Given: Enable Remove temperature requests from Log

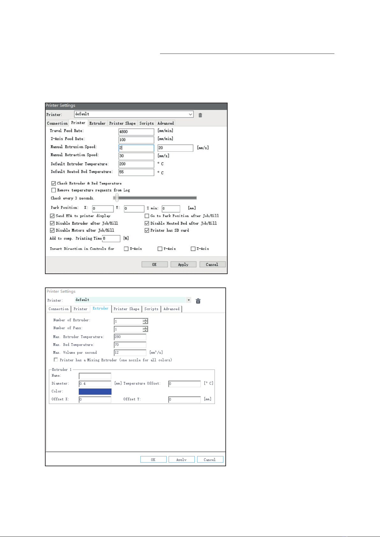Looking at the screenshot, I should pos(54,190).
